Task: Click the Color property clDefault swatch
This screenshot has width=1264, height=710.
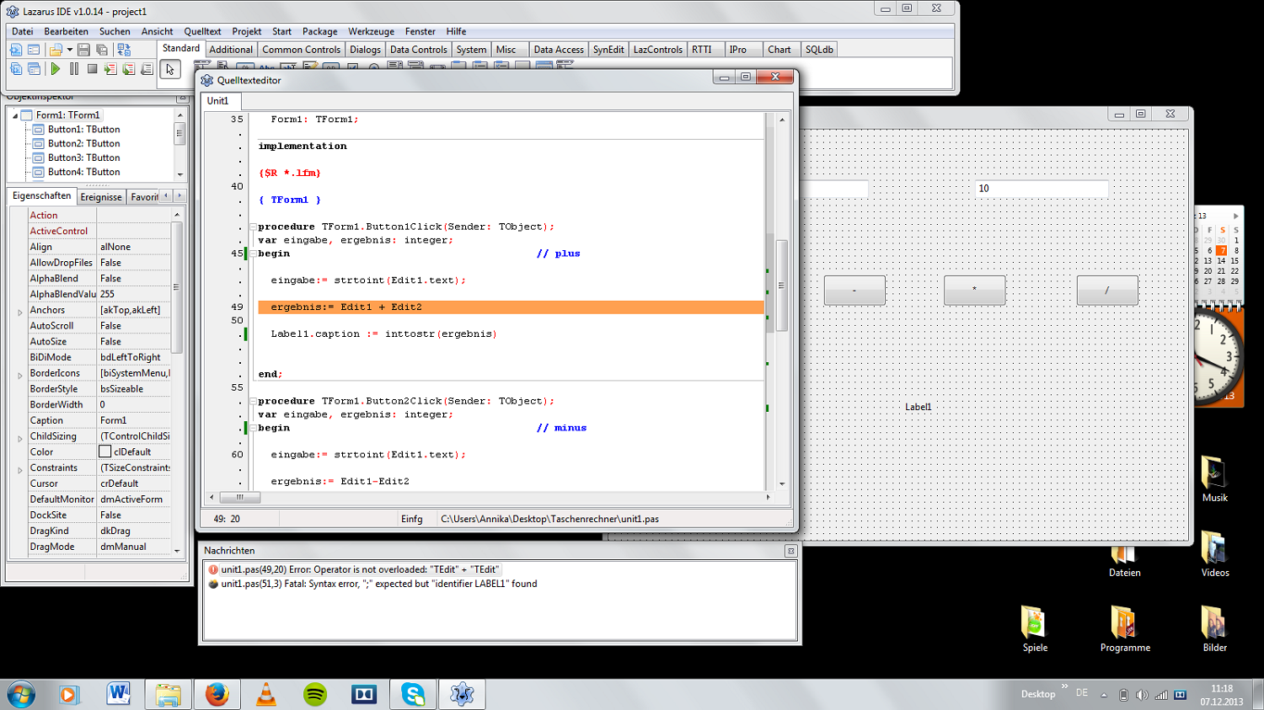Action: 105,452
